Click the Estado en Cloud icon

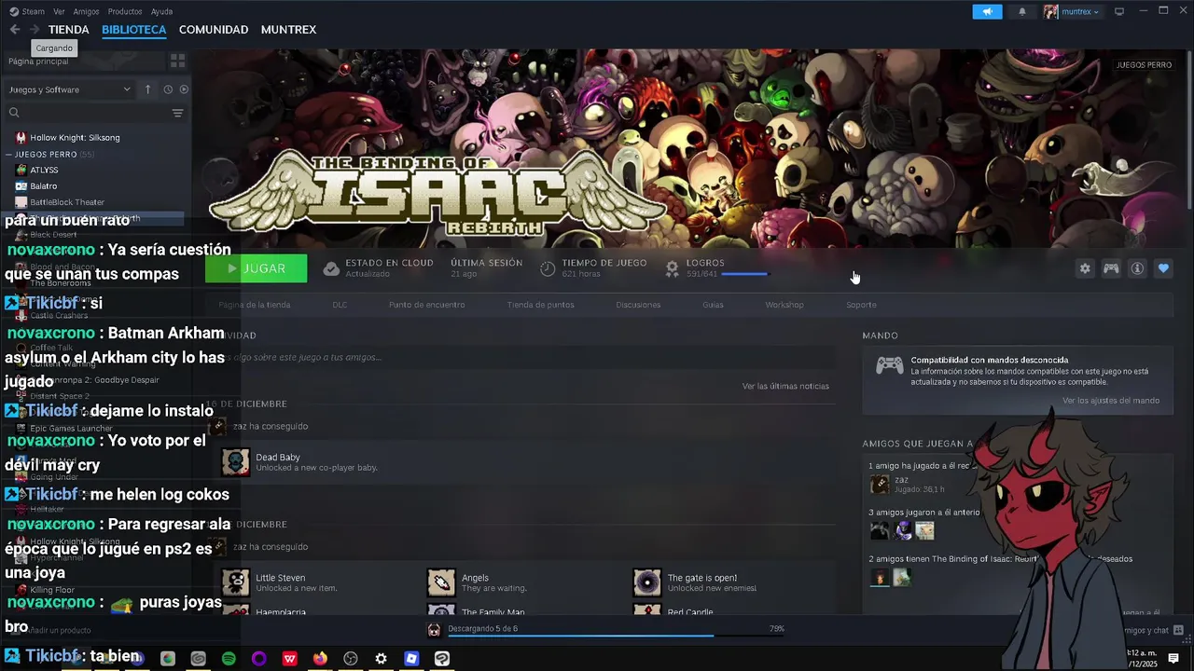pos(331,268)
